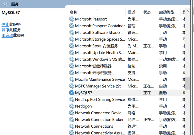Select Microsoft 云标识服务 service name

click(93, 73)
